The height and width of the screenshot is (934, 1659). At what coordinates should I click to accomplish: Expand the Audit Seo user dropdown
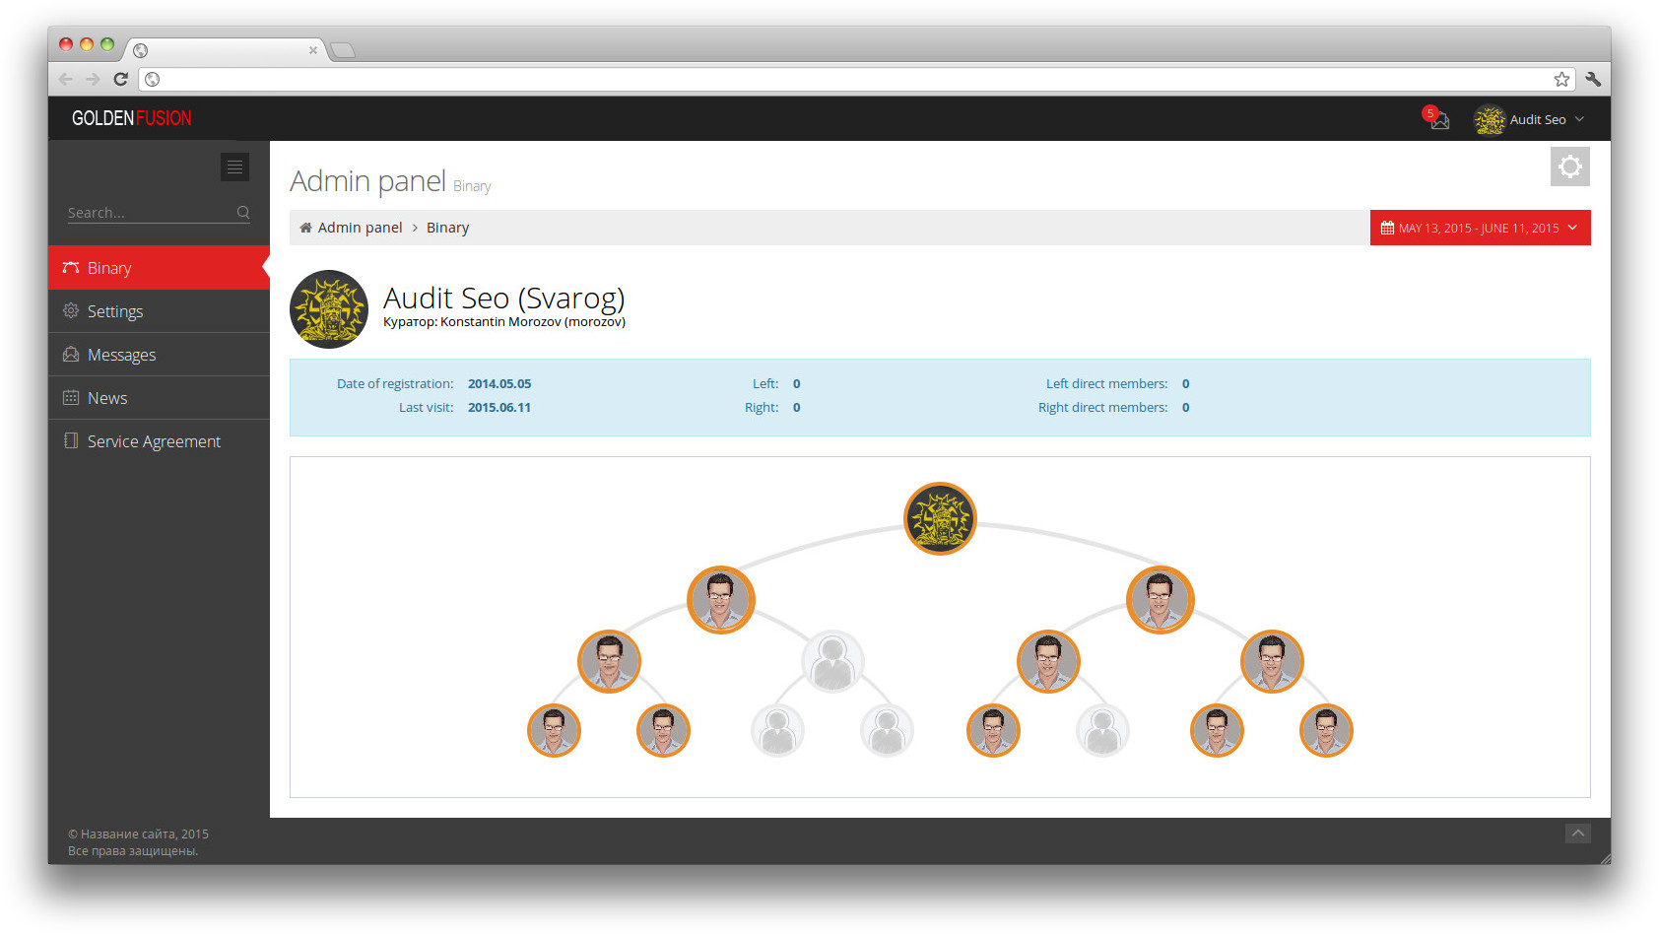1530,119
